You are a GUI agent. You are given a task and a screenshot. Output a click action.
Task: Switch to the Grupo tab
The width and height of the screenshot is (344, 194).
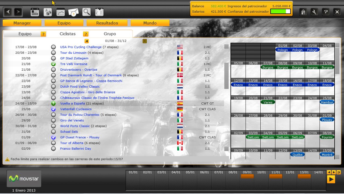click(x=110, y=34)
